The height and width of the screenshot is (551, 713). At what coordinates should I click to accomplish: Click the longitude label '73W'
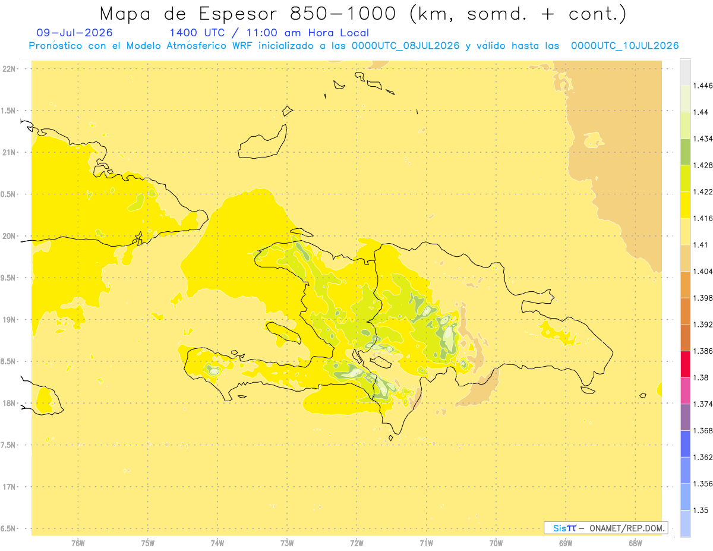287,543
